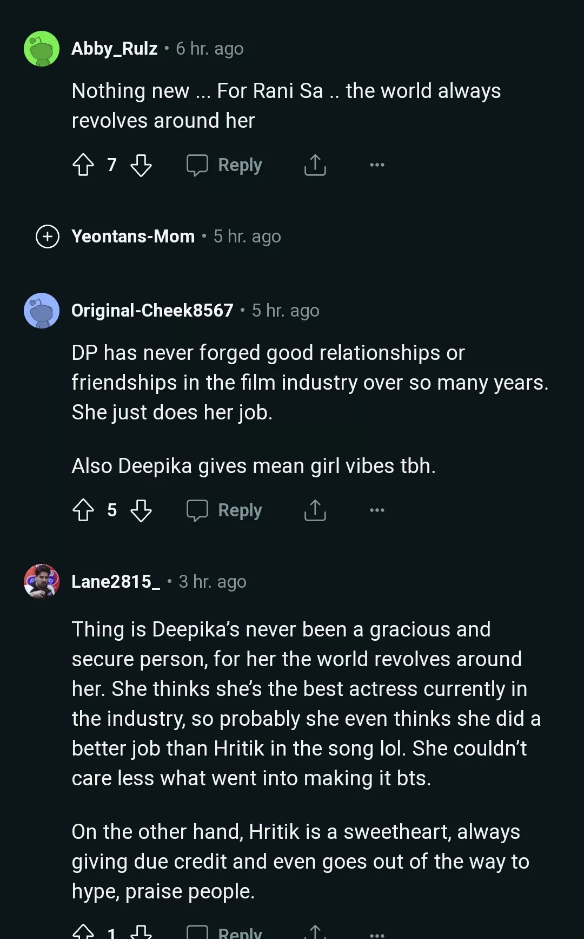Viewport: 584px width, 939px height.
Task: Upvote Lane2815_'s comment
Action: point(83,932)
